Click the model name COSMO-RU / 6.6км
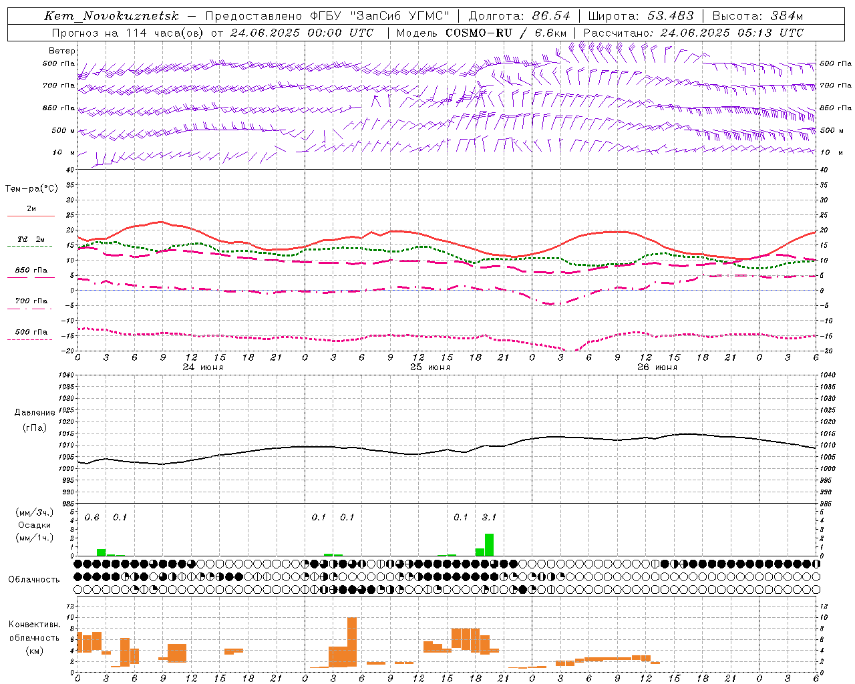855x684 pixels. click(506, 33)
